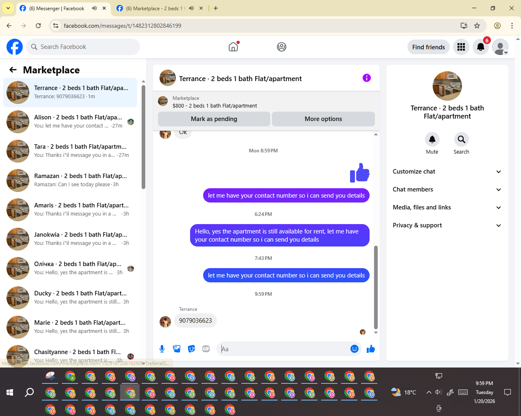Open Windows taskbar search
The width and height of the screenshot is (521, 416).
(29, 392)
